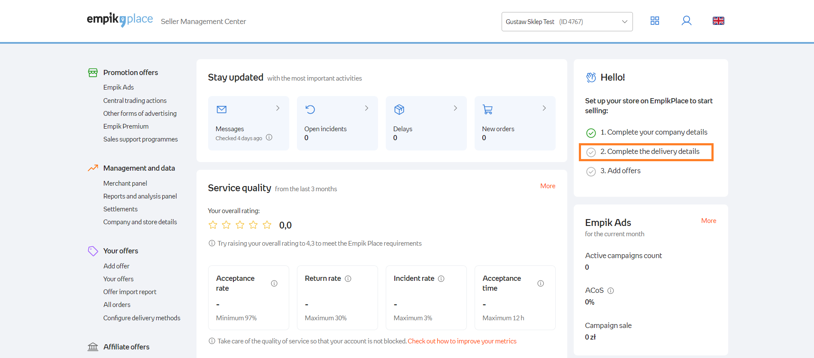
Task: Click the UK flag language icon
Action: pos(718,21)
